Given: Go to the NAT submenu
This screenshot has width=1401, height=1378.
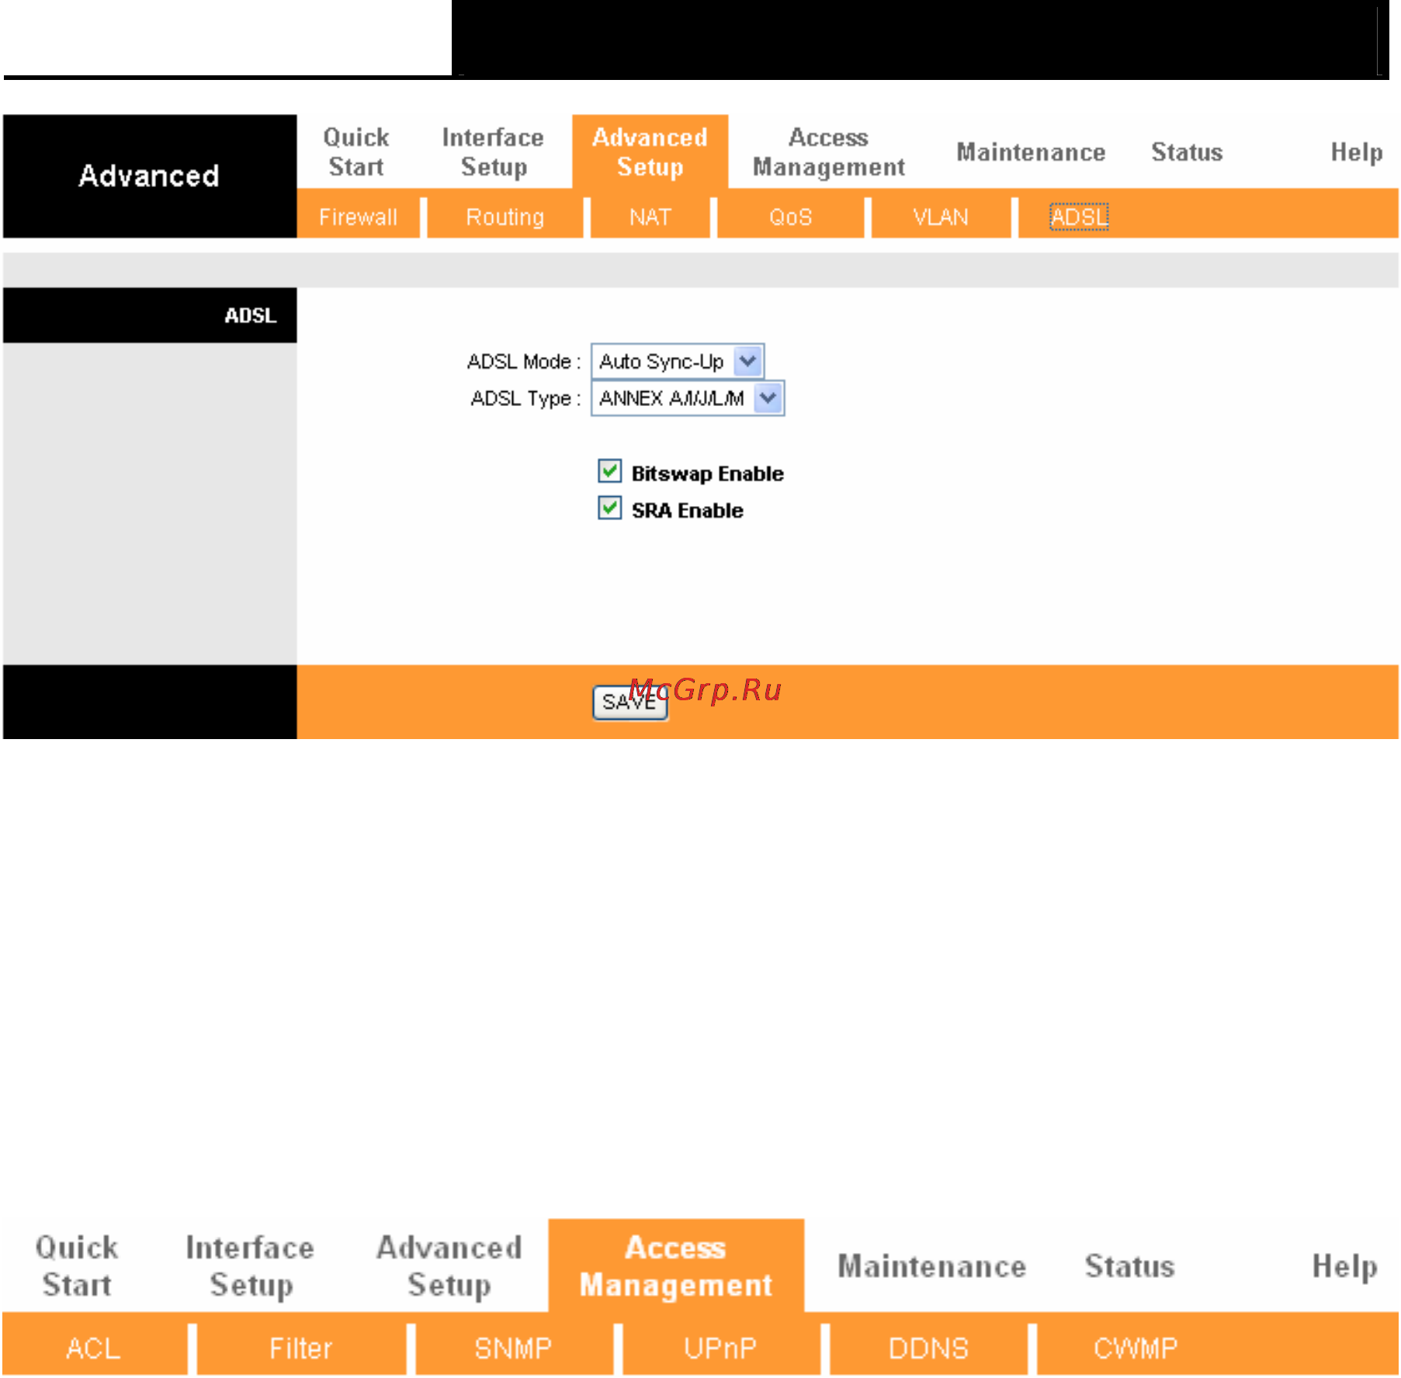Looking at the screenshot, I should point(650,217).
